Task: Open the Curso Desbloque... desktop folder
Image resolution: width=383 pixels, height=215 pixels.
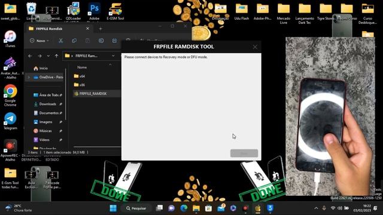Action: (367, 13)
